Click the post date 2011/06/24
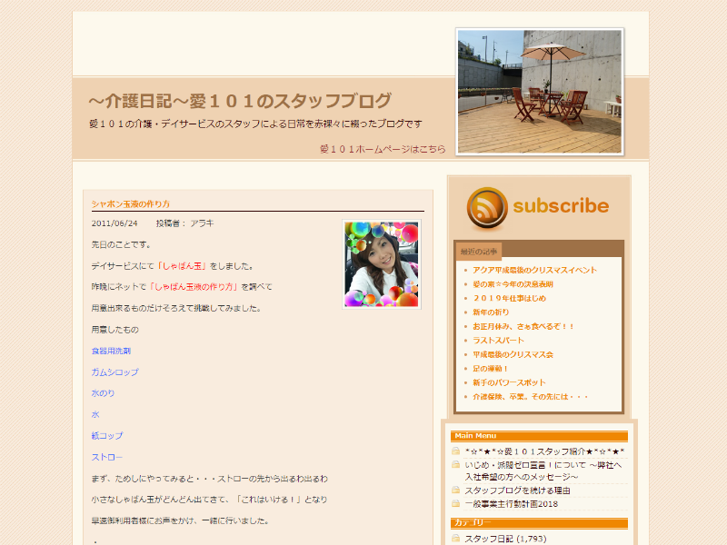The height and width of the screenshot is (545, 727). coord(115,223)
